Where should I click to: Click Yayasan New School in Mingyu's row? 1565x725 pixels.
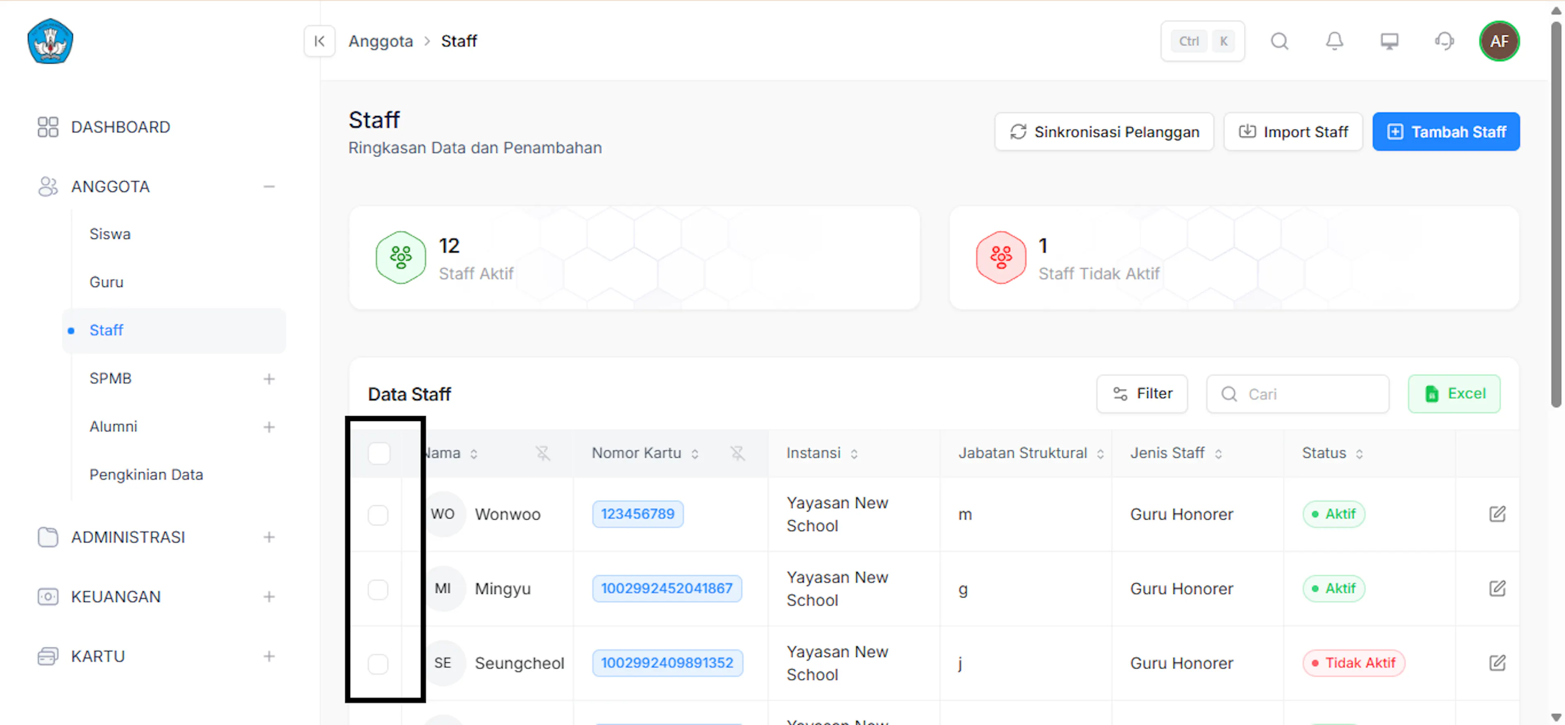pyautogui.click(x=837, y=588)
